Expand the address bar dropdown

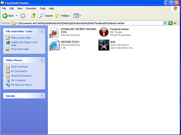tap(165, 23)
